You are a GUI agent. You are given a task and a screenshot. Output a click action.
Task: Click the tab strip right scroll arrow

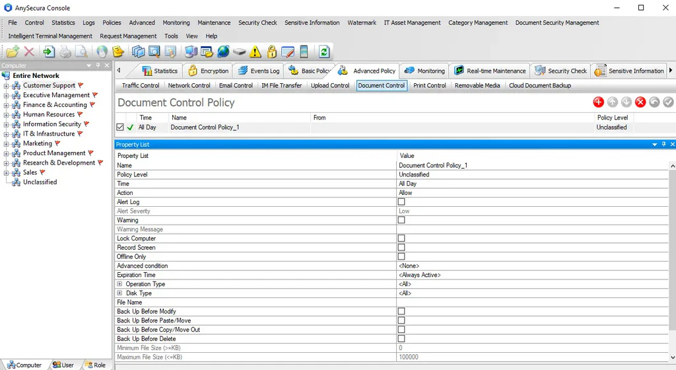pyautogui.click(x=671, y=70)
